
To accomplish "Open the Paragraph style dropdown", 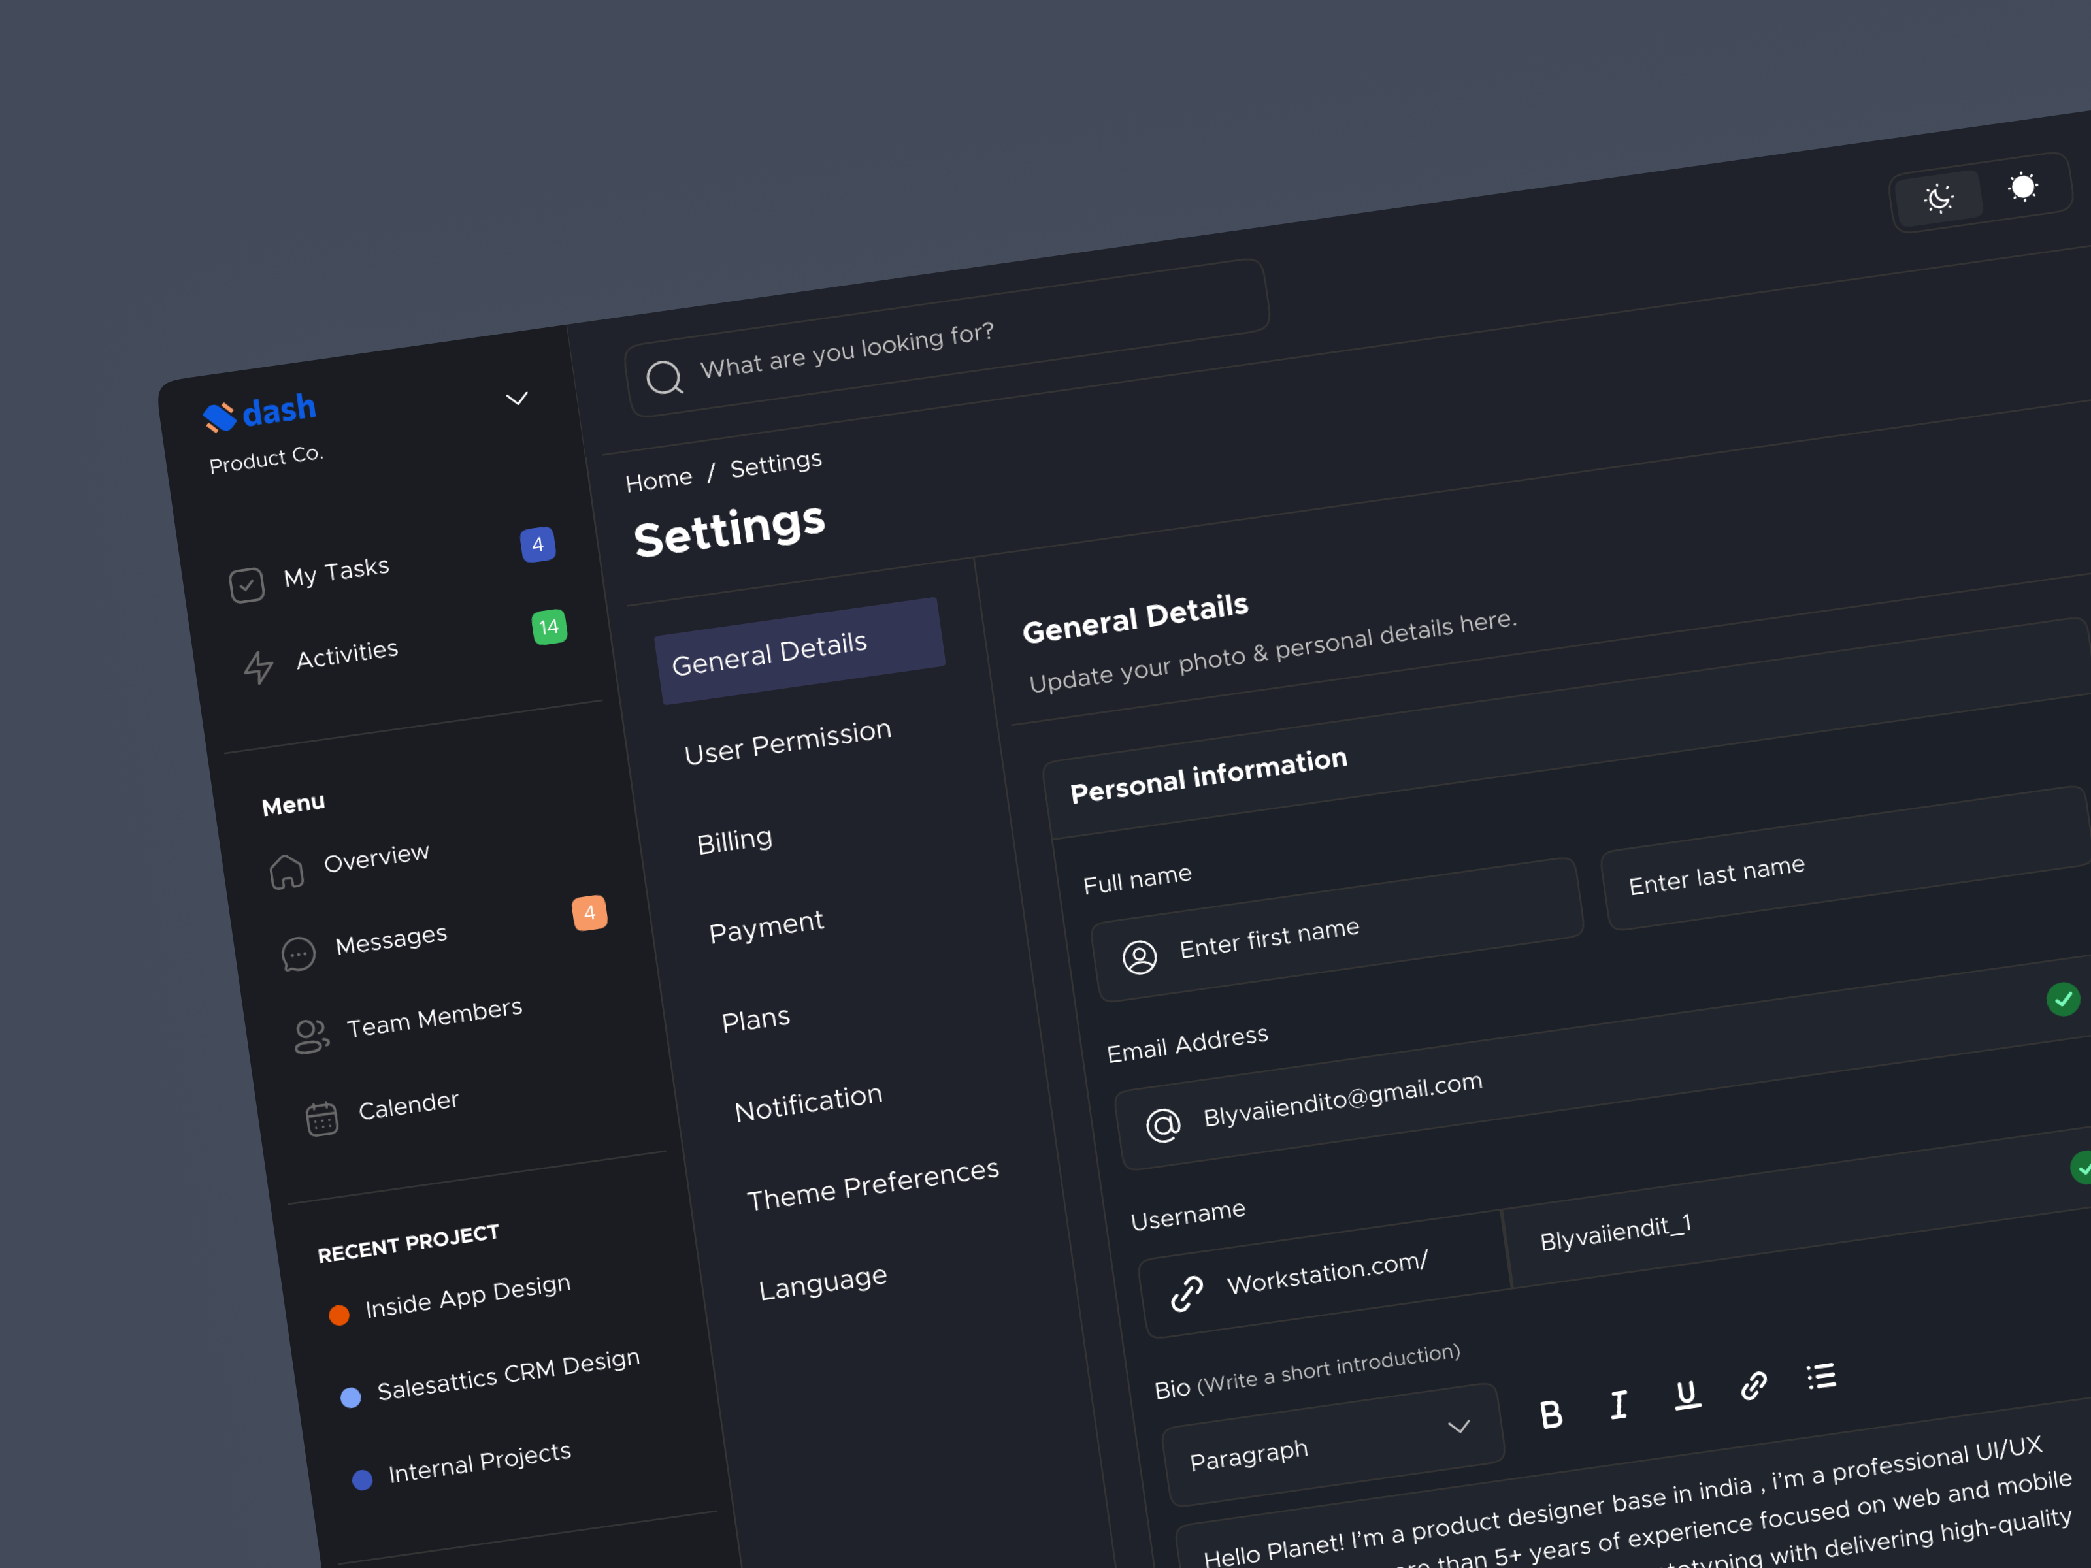I will pos(1335,1444).
